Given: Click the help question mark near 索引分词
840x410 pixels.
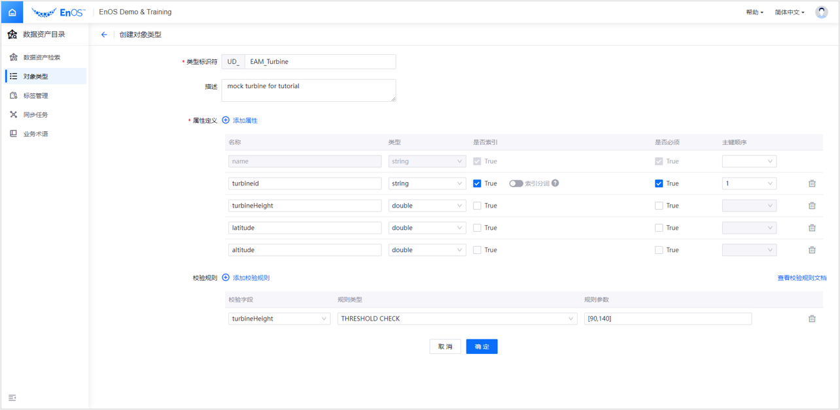Looking at the screenshot, I should tap(555, 183).
